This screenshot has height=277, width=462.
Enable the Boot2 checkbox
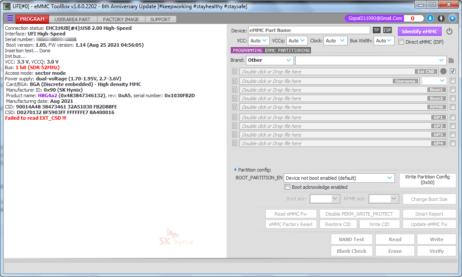click(x=453, y=98)
